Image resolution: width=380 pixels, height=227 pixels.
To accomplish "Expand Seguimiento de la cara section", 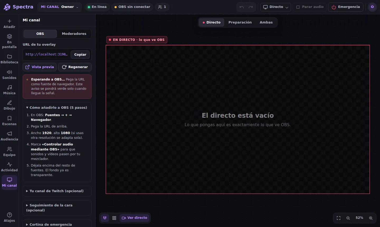I will [x=57, y=208].
